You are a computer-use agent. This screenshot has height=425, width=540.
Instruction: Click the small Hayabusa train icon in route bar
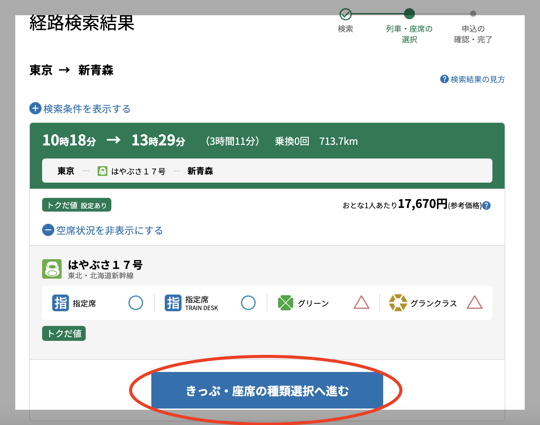(103, 171)
